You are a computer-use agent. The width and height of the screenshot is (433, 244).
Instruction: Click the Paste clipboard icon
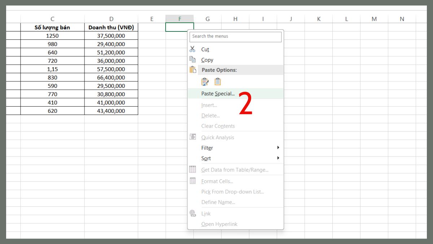pos(192,70)
